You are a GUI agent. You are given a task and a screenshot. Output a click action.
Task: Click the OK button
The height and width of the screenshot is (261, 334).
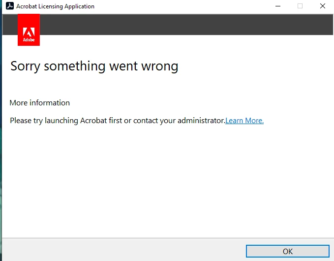(288, 251)
